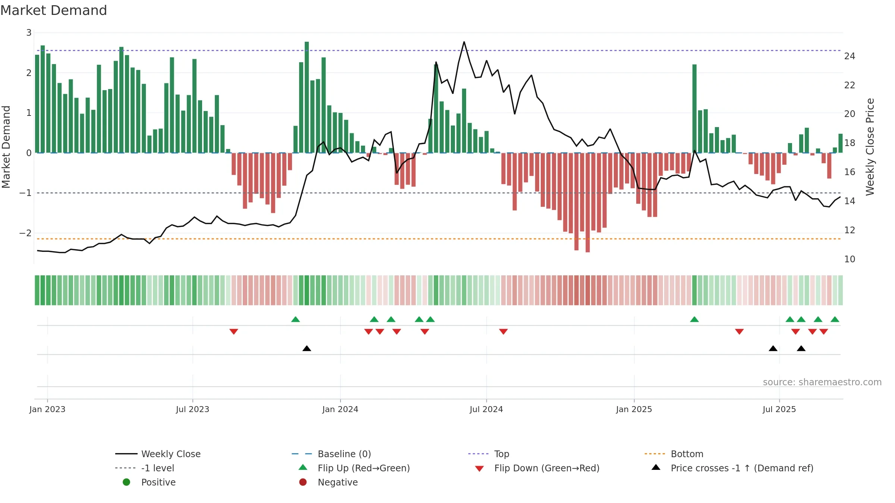Click the Jul 2024 x-axis label

click(486, 409)
